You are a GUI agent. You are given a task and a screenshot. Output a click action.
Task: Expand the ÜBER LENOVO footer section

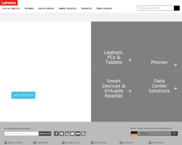[x=13, y=142]
